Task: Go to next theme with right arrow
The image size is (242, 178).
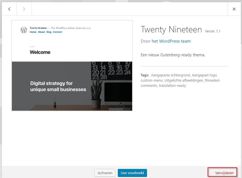Action: coord(24,9)
